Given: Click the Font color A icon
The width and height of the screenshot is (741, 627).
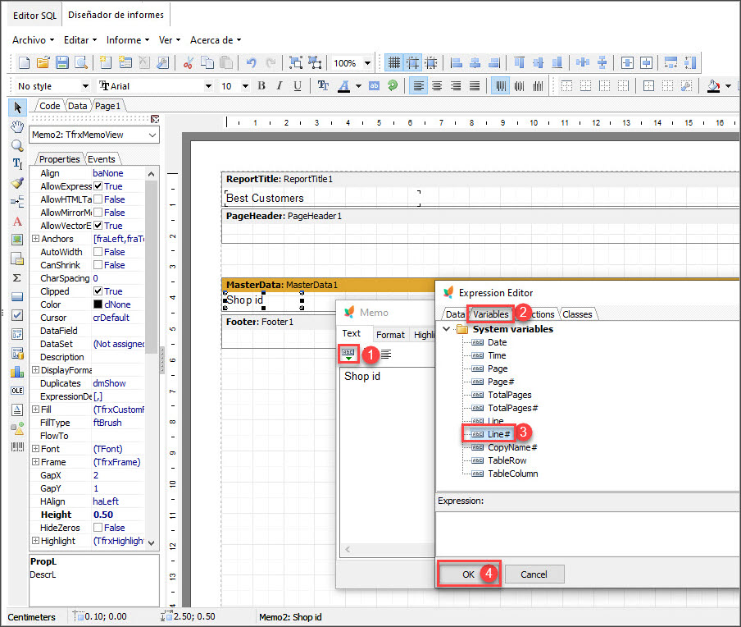Looking at the screenshot, I should coord(343,85).
